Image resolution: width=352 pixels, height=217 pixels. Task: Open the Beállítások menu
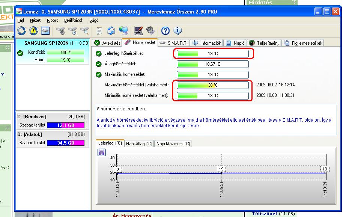pos(74,20)
